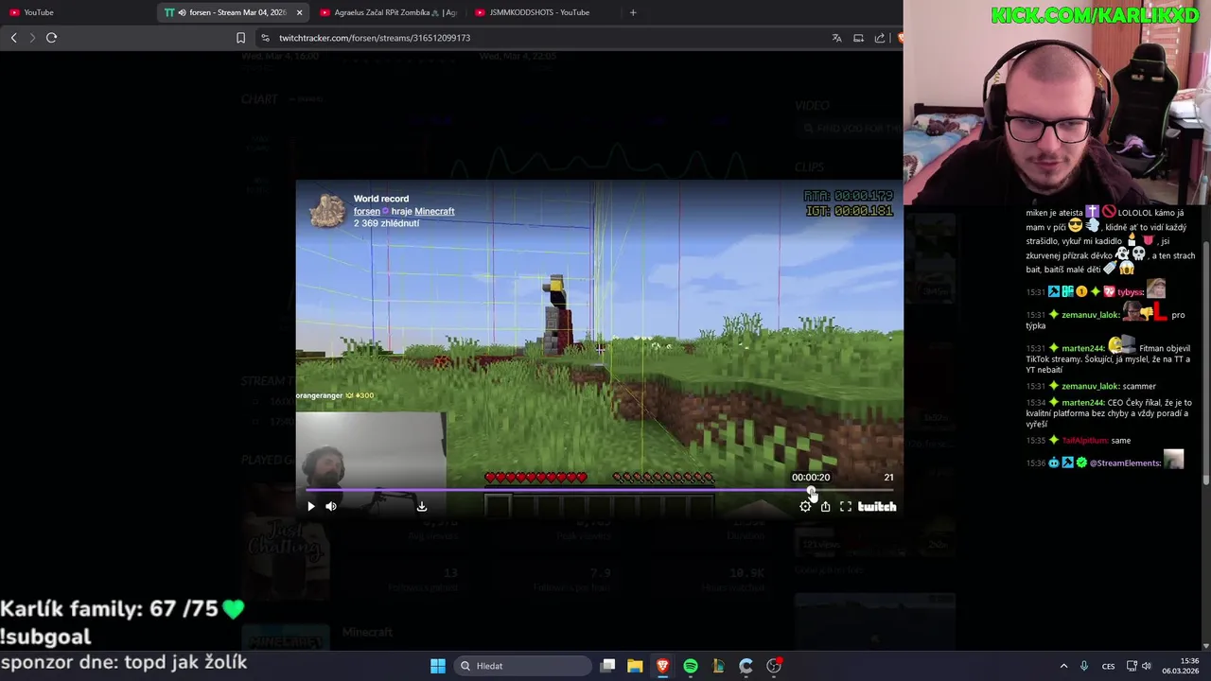Open Task View on taskbar
This screenshot has height=681, width=1211.
608,666
